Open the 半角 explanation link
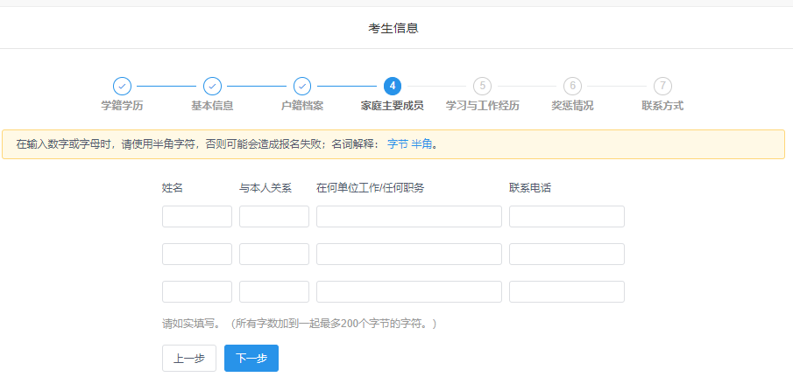The image size is (793, 384). point(421,144)
